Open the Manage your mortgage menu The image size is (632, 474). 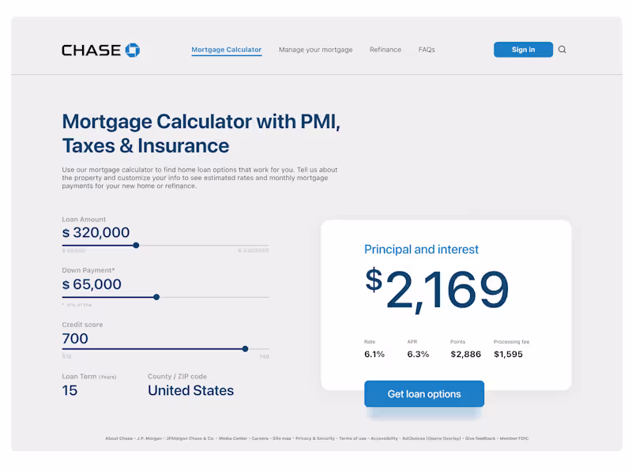point(315,50)
